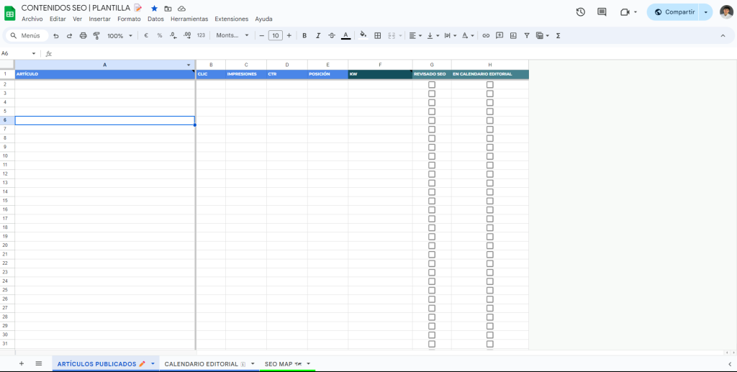Image resolution: width=737 pixels, height=372 pixels.
Task: Click the print icon in toolbar
Action: [x=83, y=35]
